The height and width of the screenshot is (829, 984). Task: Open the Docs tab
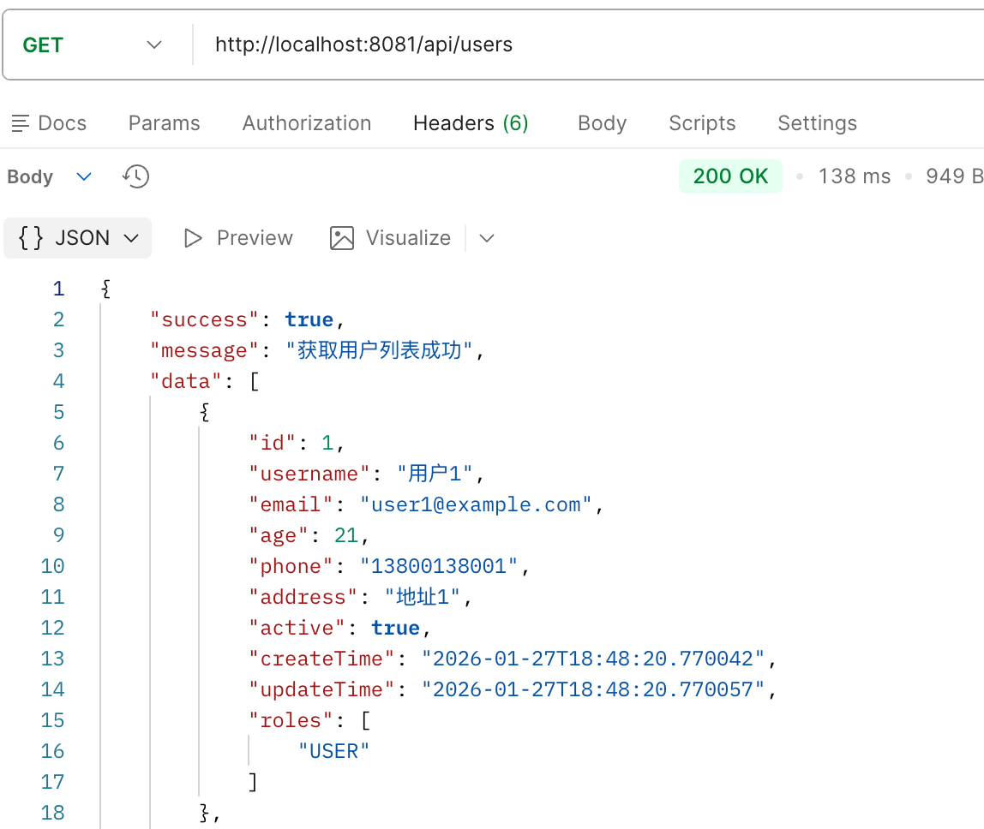point(49,123)
